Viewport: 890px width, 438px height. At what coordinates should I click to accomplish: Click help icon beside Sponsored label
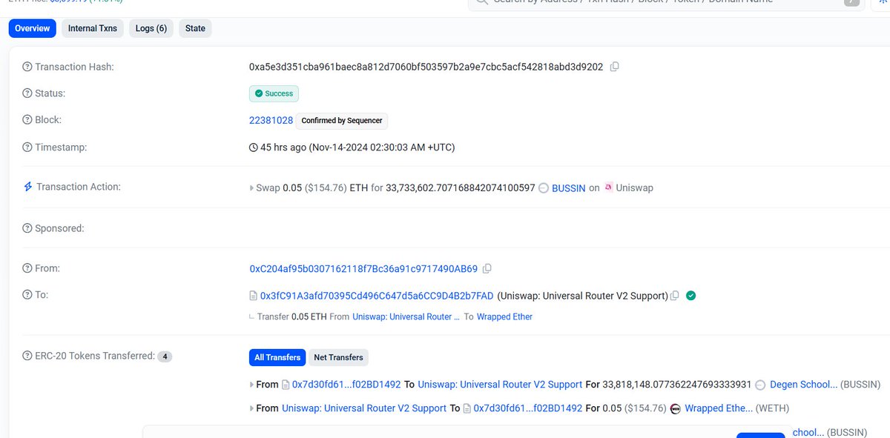(x=27, y=228)
